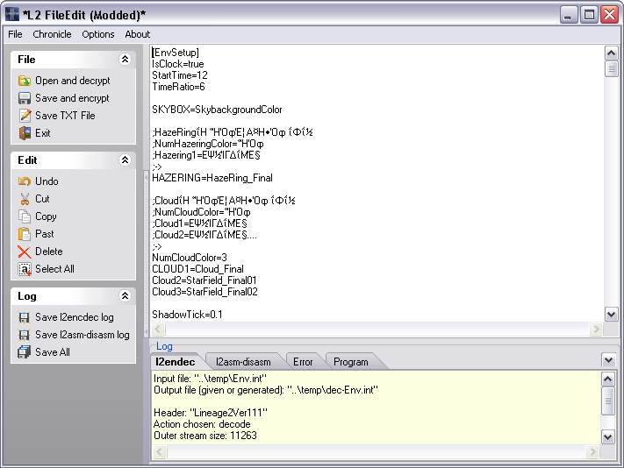Collapse the File panel section
624x468 pixels.
coord(125,60)
